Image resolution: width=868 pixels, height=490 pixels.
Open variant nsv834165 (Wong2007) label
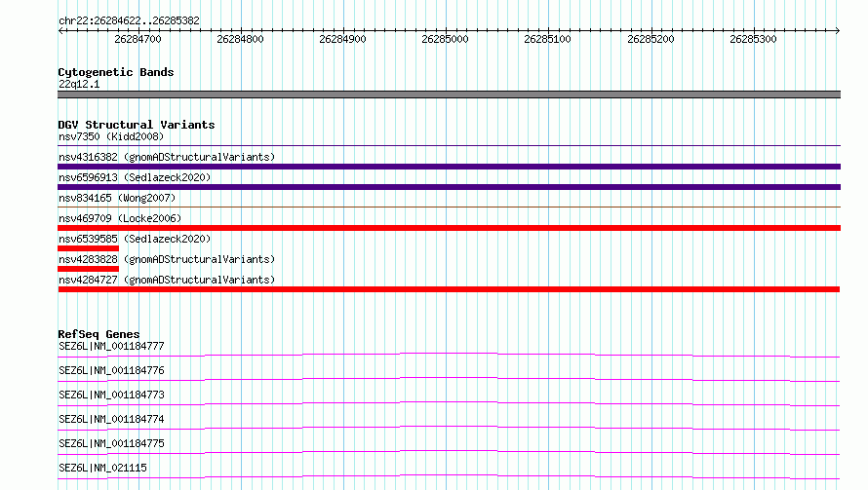[x=117, y=198]
